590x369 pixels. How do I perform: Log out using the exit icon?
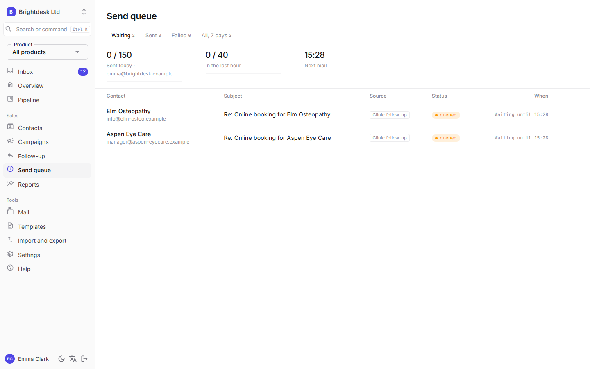(x=84, y=359)
